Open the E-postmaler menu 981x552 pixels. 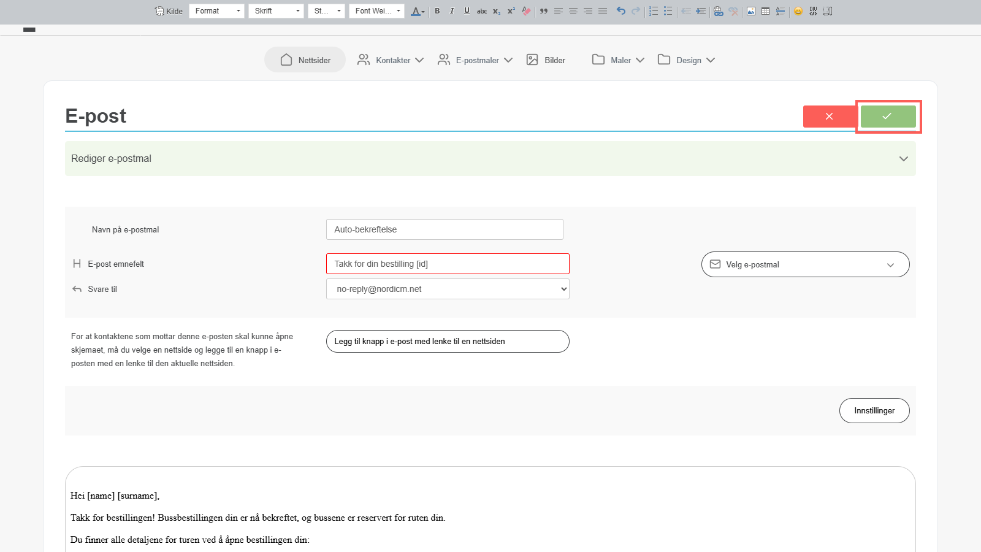tap(475, 60)
